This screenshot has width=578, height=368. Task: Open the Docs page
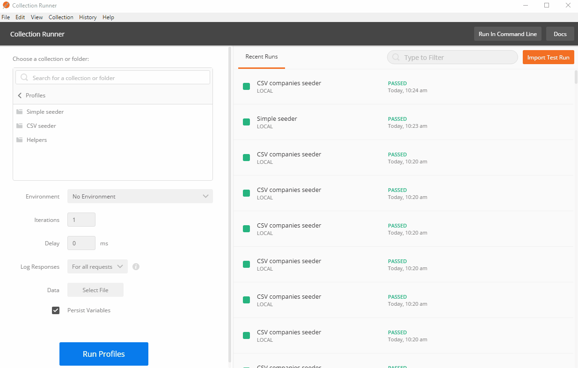[x=560, y=34]
